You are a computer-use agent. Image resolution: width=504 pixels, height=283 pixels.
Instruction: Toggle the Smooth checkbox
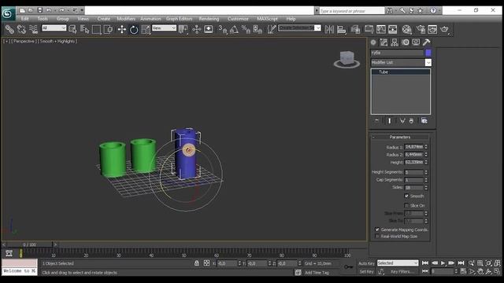point(406,196)
